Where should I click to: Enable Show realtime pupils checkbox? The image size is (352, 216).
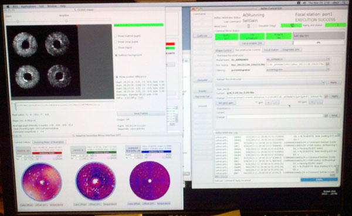[116, 36]
